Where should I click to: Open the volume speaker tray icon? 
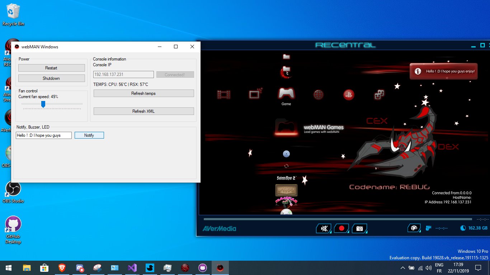coord(428,268)
